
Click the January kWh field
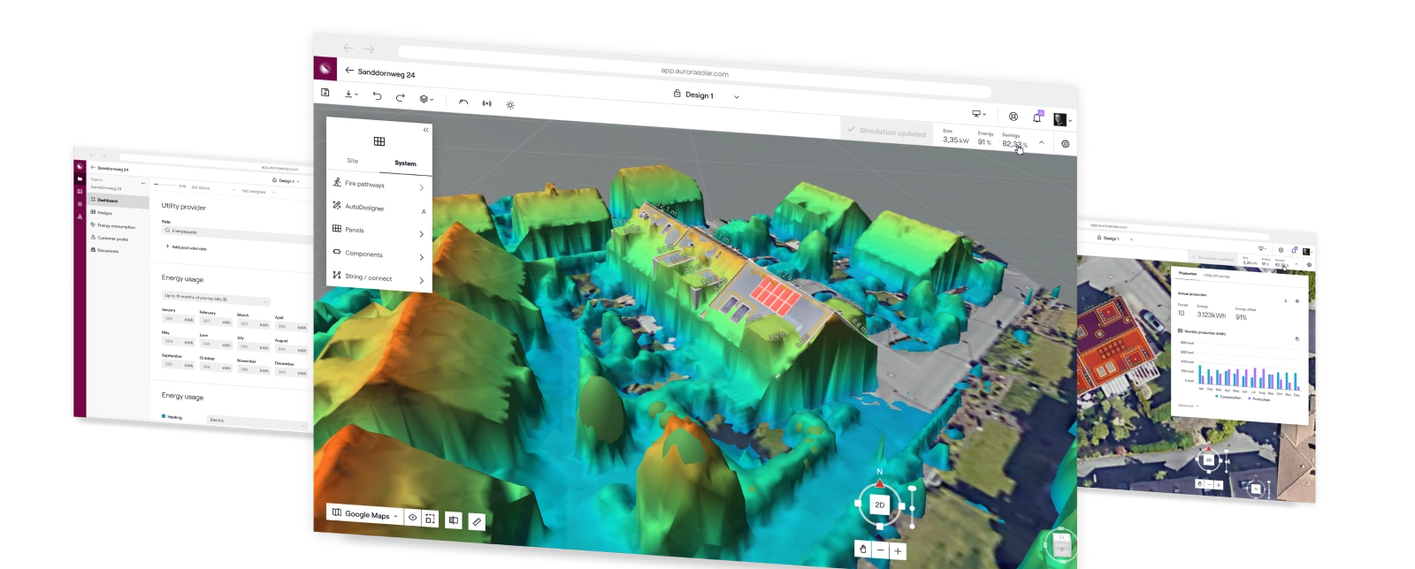[x=178, y=319]
